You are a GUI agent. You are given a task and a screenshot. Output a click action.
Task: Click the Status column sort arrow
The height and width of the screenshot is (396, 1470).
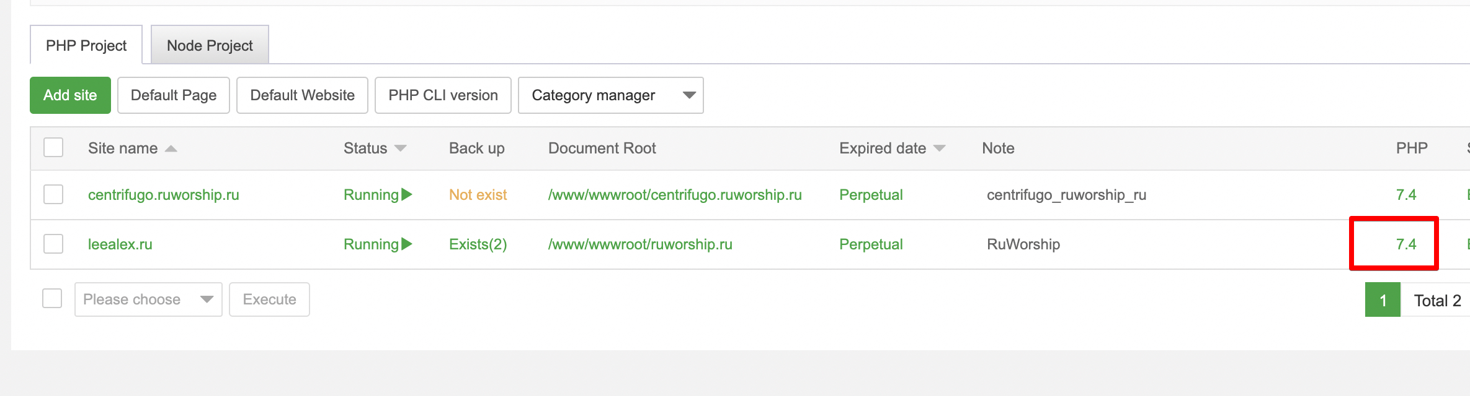click(401, 148)
